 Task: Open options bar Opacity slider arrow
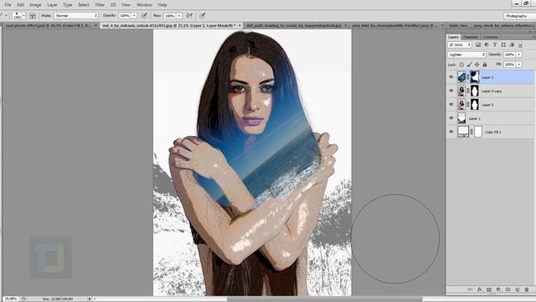(134, 16)
